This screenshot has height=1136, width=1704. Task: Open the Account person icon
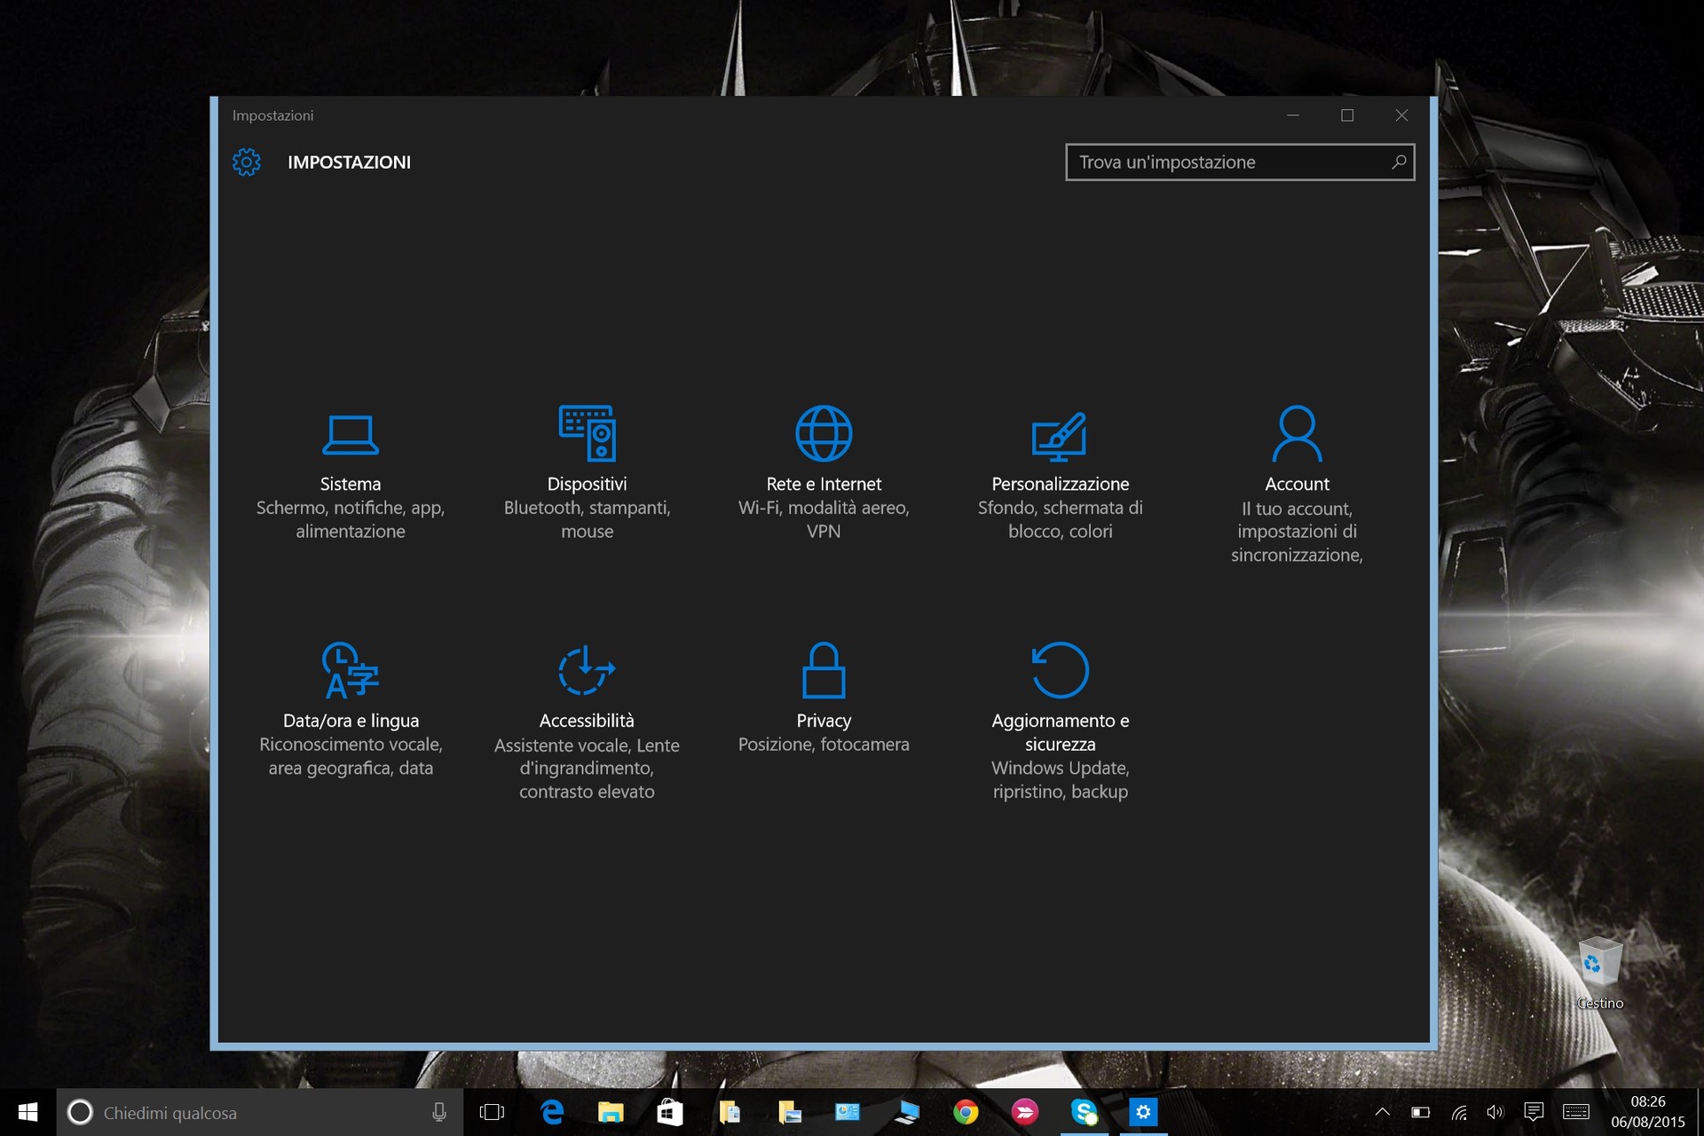[1297, 434]
